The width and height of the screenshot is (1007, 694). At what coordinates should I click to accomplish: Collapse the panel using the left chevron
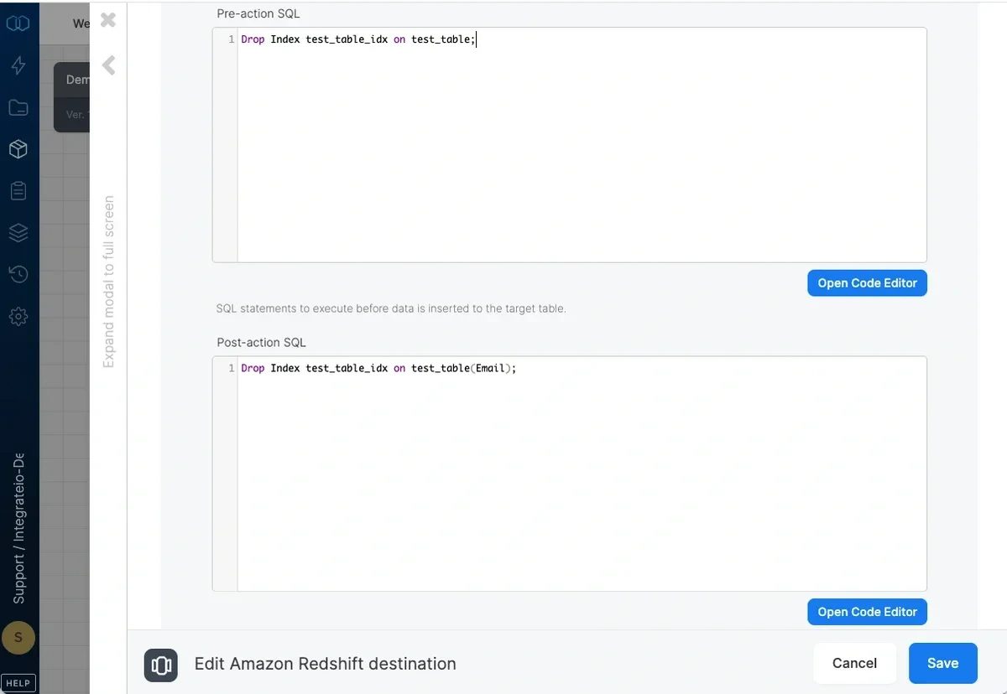coord(107,65)
